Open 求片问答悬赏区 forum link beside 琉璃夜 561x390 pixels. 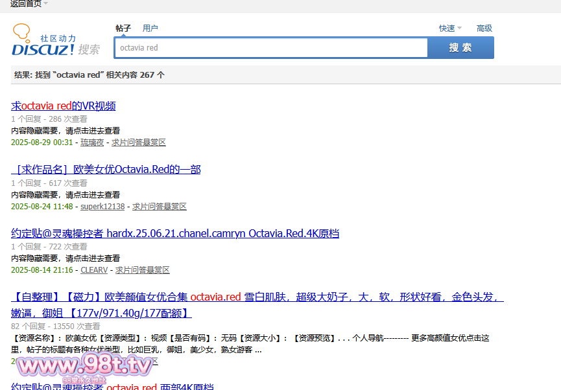[x=138, y=143]
